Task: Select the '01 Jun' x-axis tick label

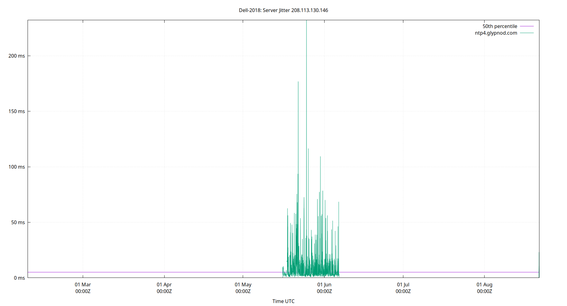Action: pyautogui.click(x=325, y=285)
